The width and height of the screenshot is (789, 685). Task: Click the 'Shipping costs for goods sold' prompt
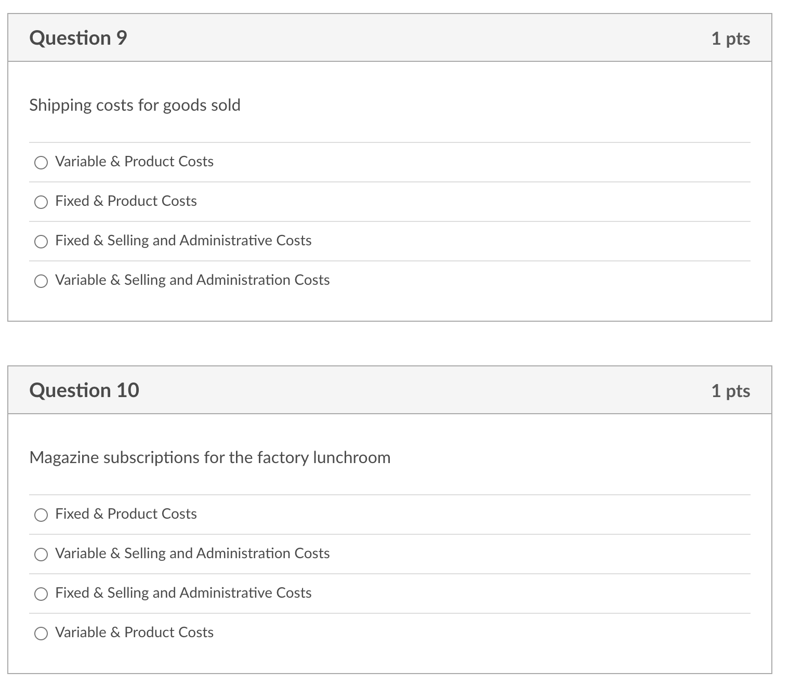click(x=135, y=105)
